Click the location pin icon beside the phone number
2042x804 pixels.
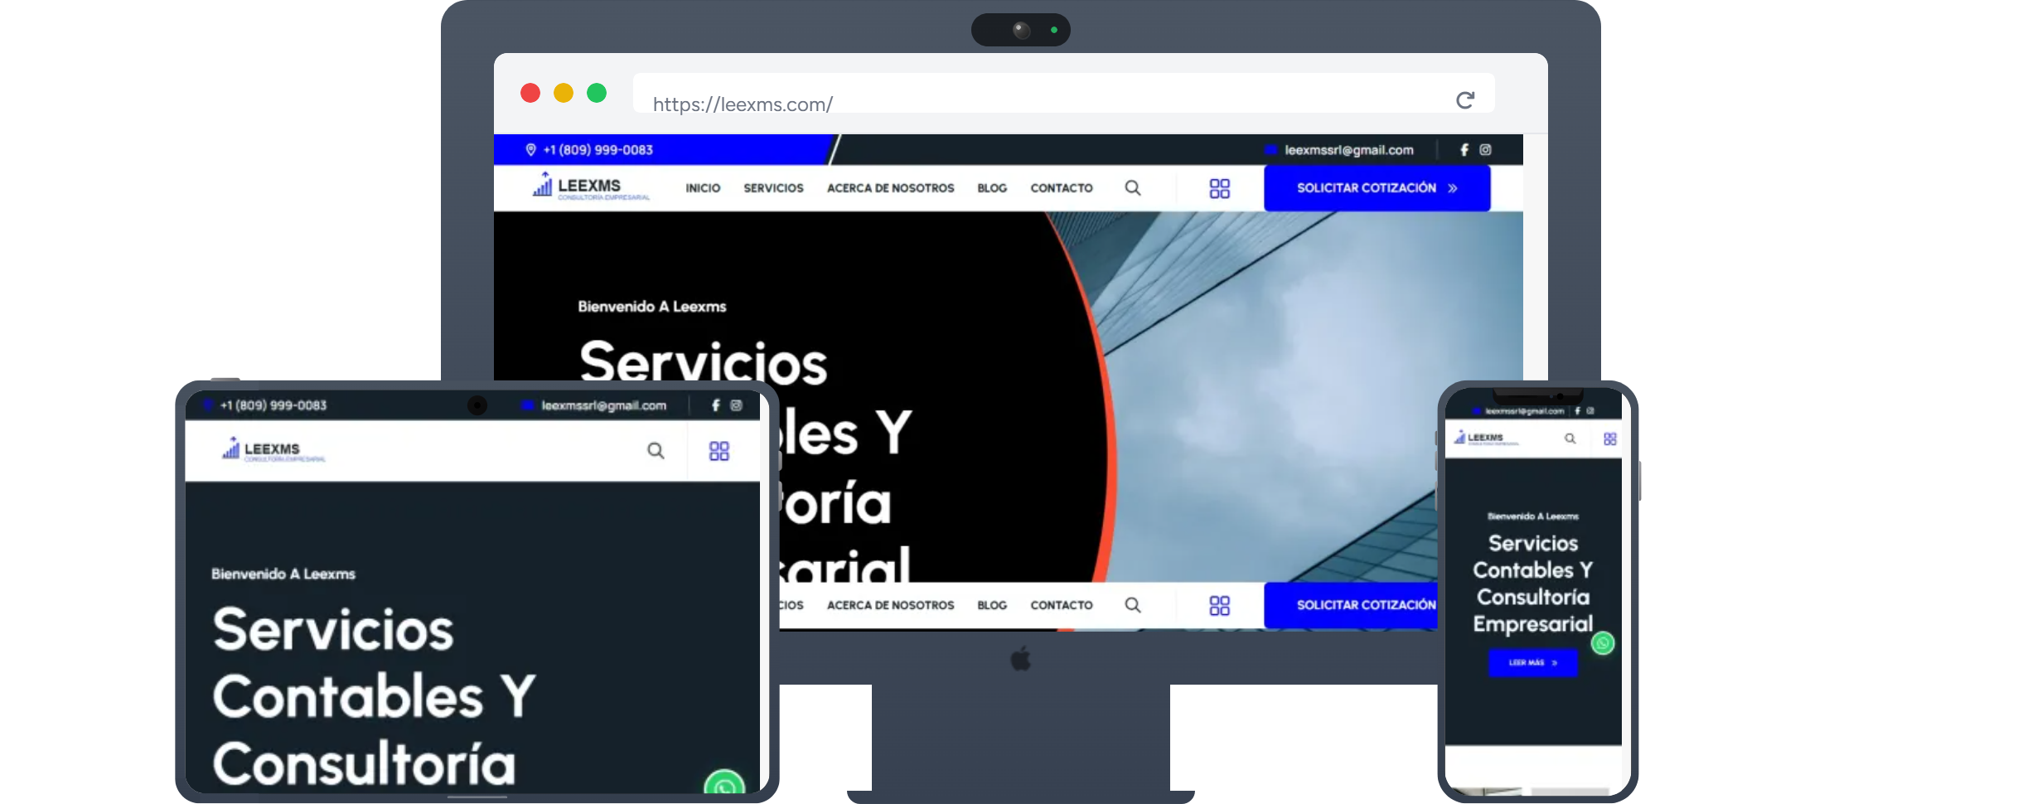coord(530,150)
